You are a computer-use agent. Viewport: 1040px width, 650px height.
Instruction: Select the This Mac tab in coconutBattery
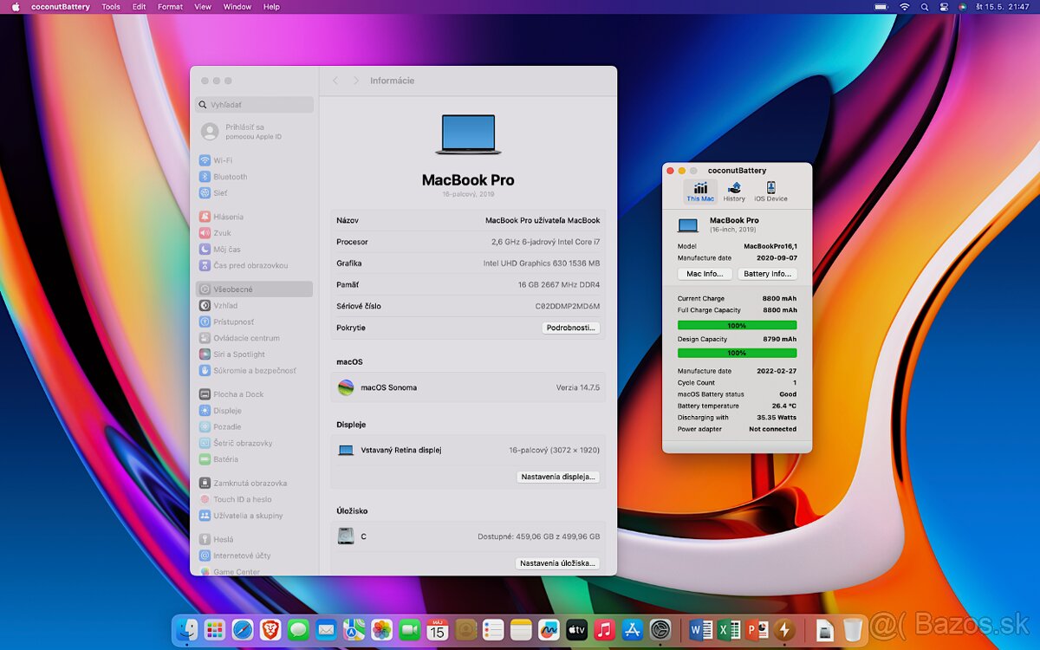[x=699, y=190]
